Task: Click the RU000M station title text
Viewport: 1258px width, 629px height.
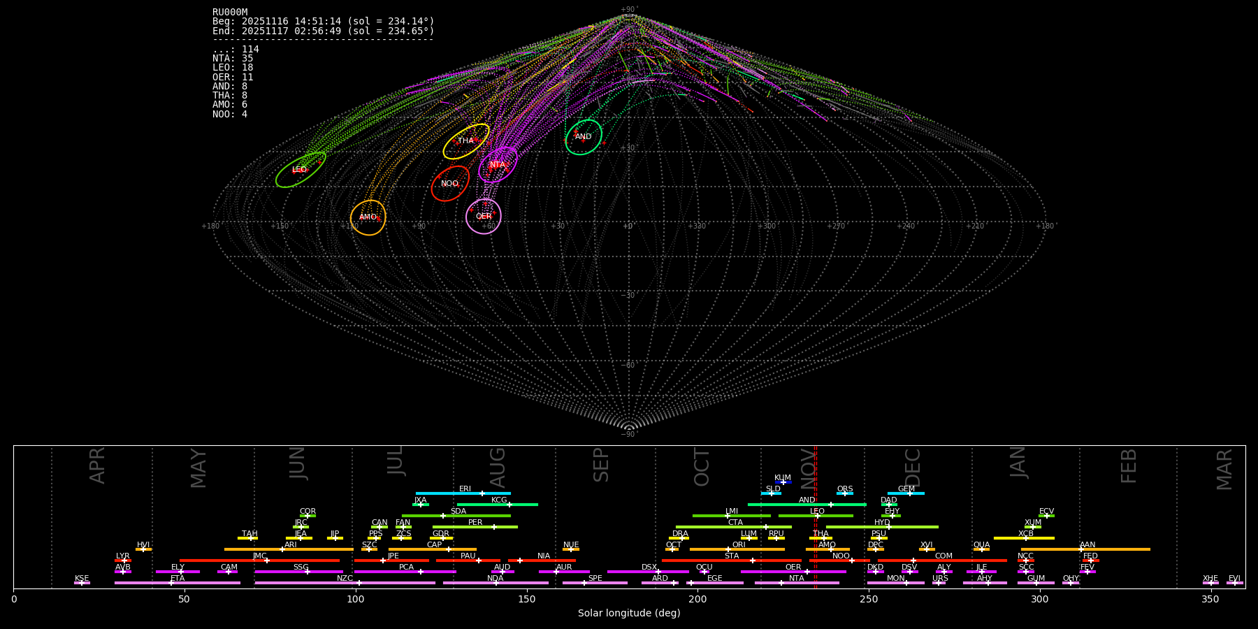Action: [x=230, y=13]
